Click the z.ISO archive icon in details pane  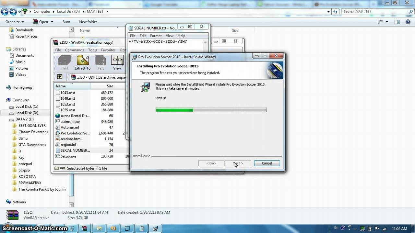[13, 215]
